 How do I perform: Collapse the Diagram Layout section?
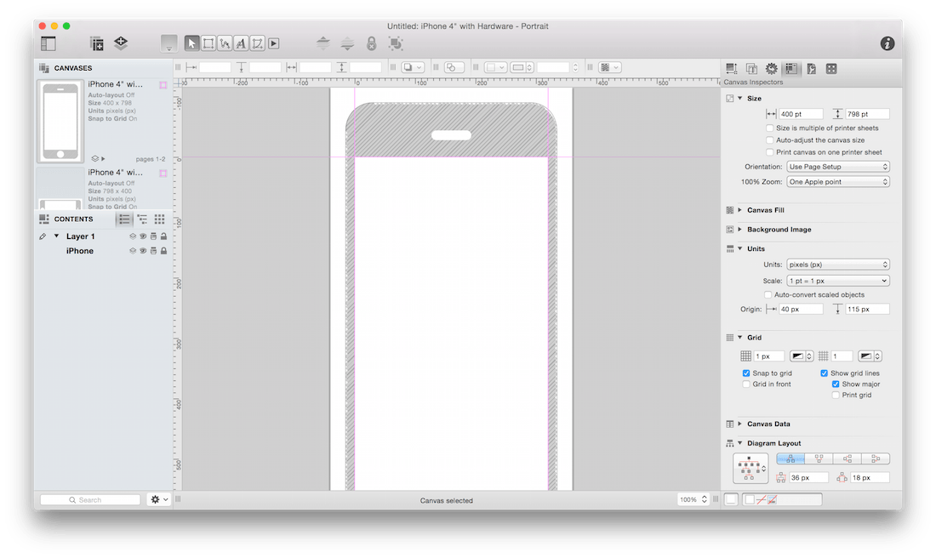(x=740, y=443)
